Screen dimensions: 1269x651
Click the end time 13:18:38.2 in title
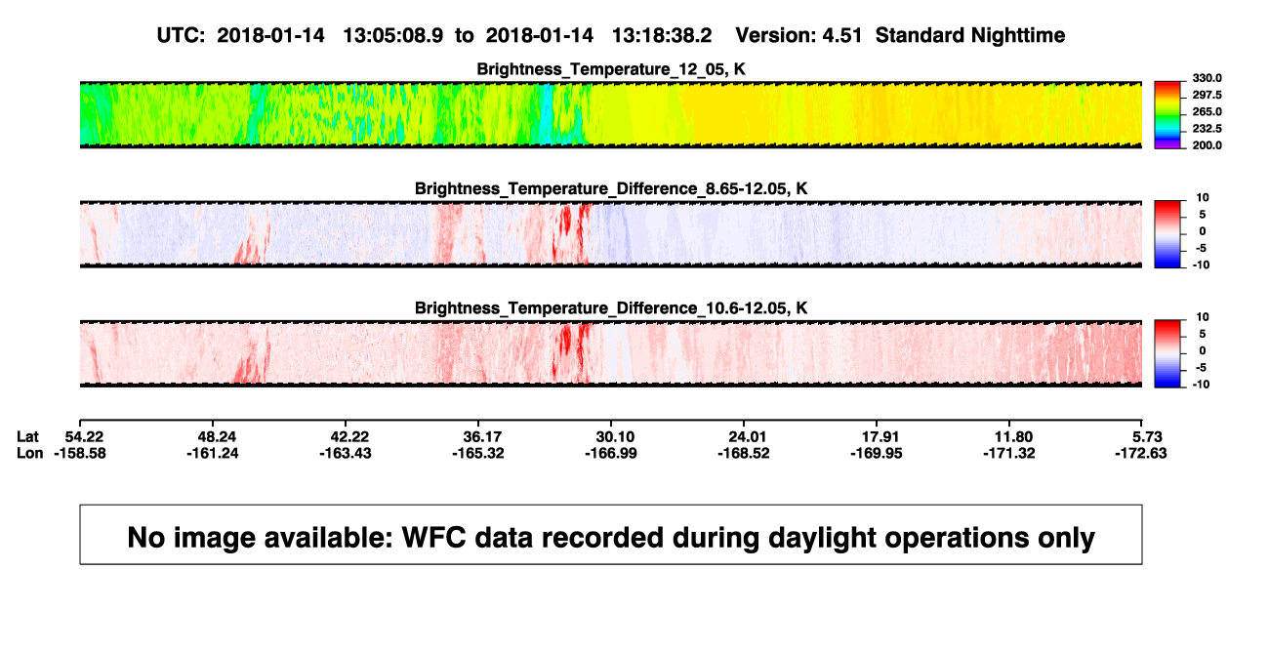[662, 35]
